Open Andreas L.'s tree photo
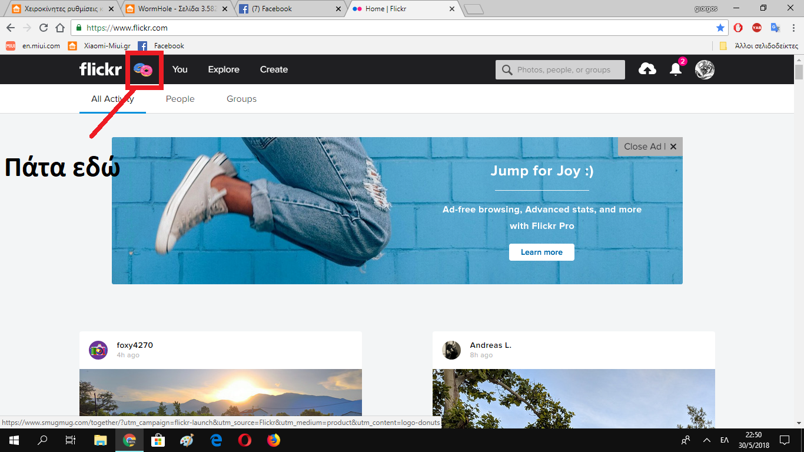 [x=574, y=398]
